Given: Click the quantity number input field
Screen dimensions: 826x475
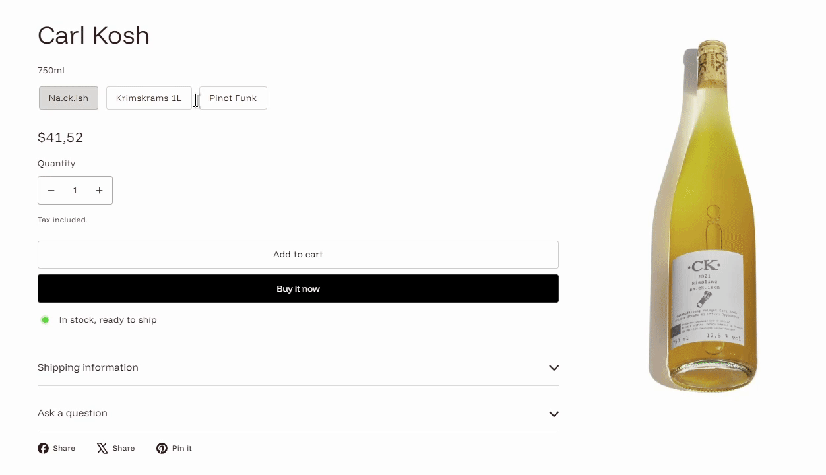Looking at the screenshot, I should click(75, 191).
